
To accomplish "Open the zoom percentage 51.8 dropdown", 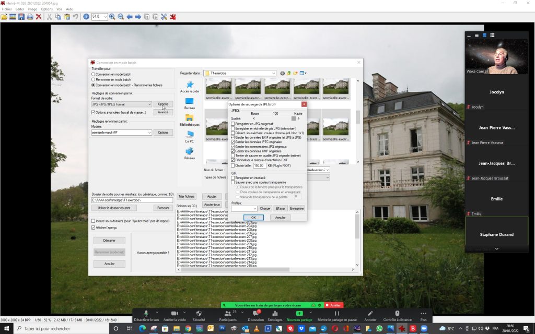I will click(x=105, y=17).
